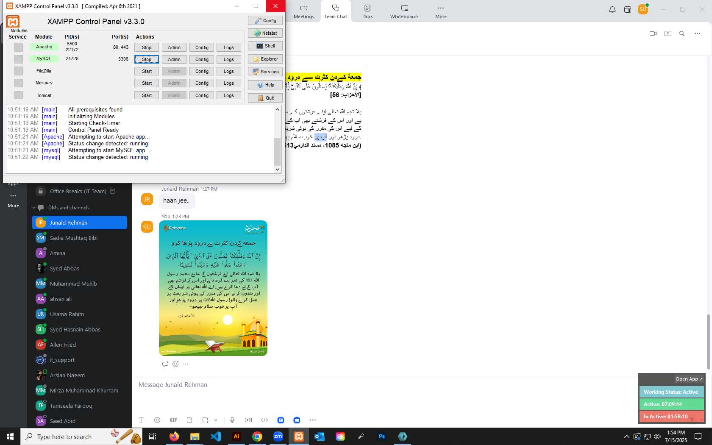Screen dimensions: 712x445
Task: Open the sent Kalaams image
Action: click(x=213, y=288)
